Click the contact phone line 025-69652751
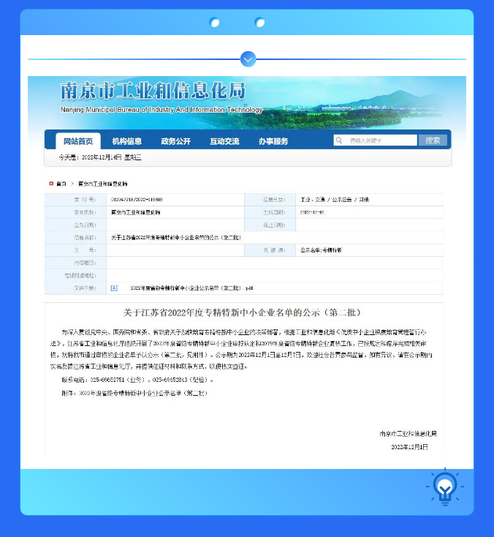494x537 pixels. 137,380
